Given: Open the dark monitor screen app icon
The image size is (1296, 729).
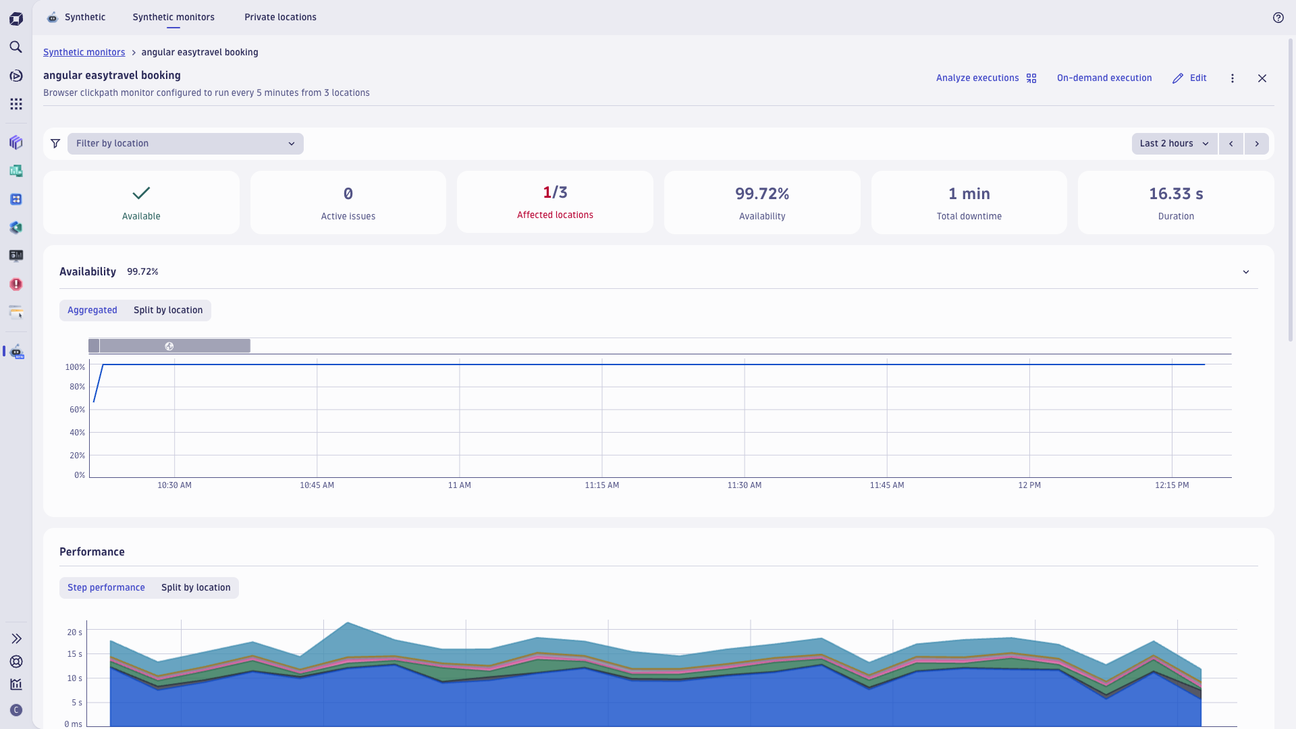Looking at the screenshot, I should (16, 256).
